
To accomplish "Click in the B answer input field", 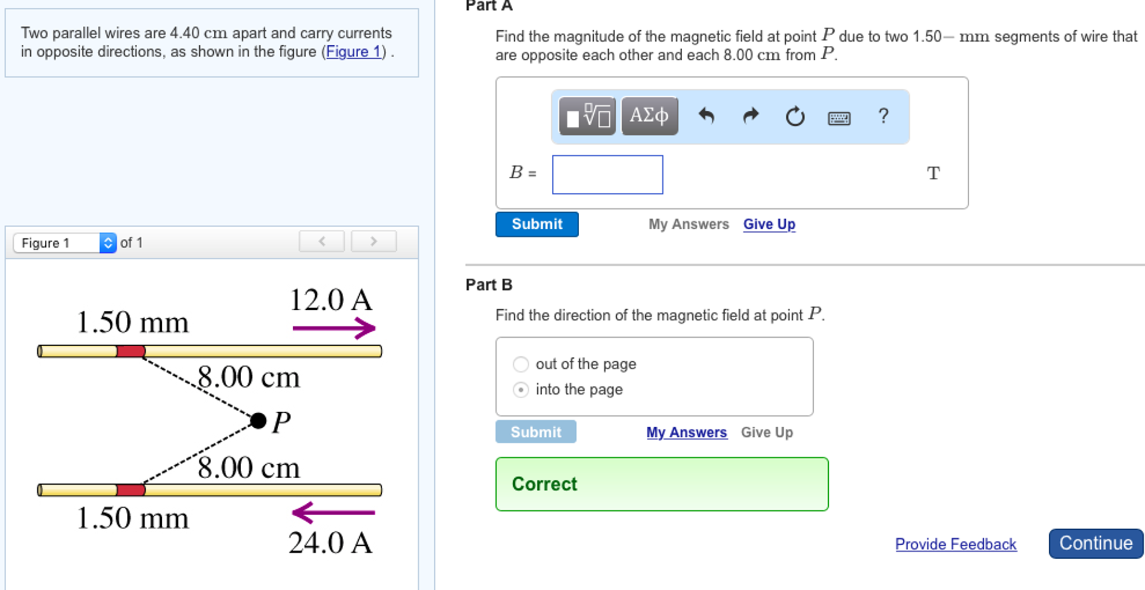I will [607, 174].
